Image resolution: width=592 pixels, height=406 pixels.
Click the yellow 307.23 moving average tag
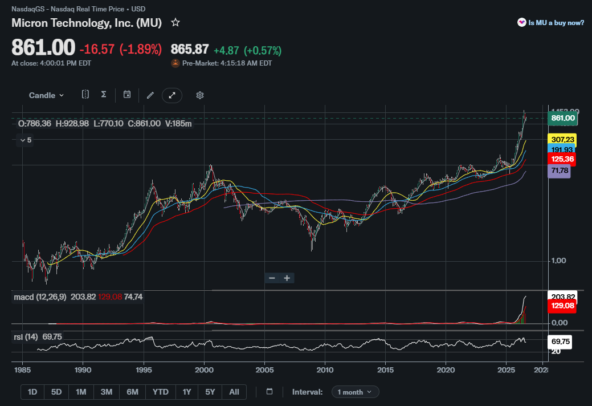point(562,139)
